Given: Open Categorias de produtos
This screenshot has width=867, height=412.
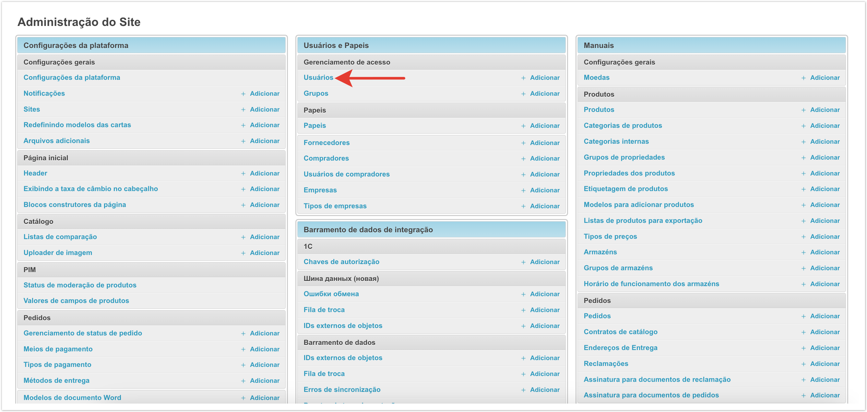Looking at the screenshot, I should point(622,126).
